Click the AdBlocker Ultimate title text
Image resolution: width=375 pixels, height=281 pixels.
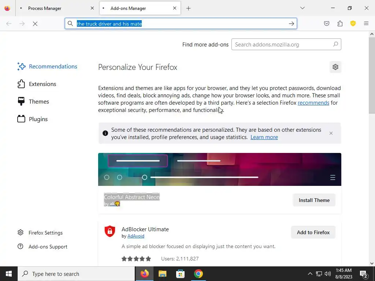(x=145, y=229)
